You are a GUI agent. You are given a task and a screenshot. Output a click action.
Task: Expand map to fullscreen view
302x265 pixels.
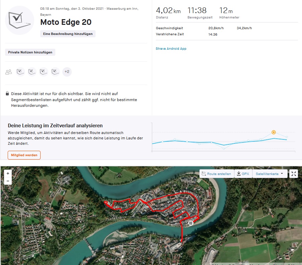294,174
